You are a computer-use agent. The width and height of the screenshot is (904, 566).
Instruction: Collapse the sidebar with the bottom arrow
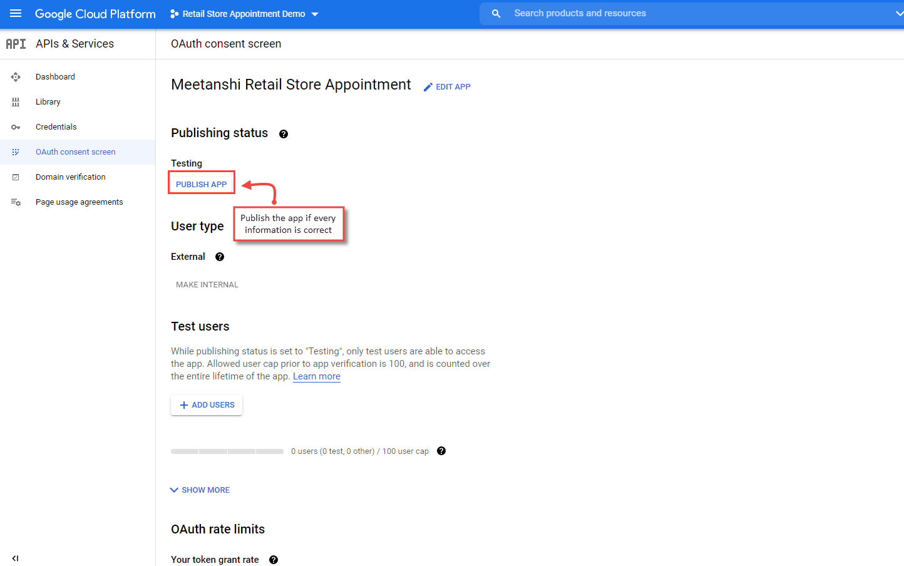click(15, 558)
